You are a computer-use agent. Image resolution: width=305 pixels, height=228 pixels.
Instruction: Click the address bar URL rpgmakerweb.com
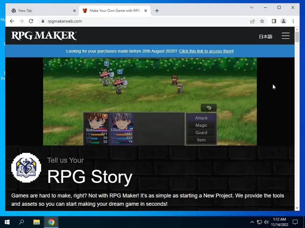[65, 21]
